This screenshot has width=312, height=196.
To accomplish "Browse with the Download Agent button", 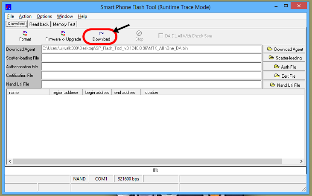I will coord(284,49).
